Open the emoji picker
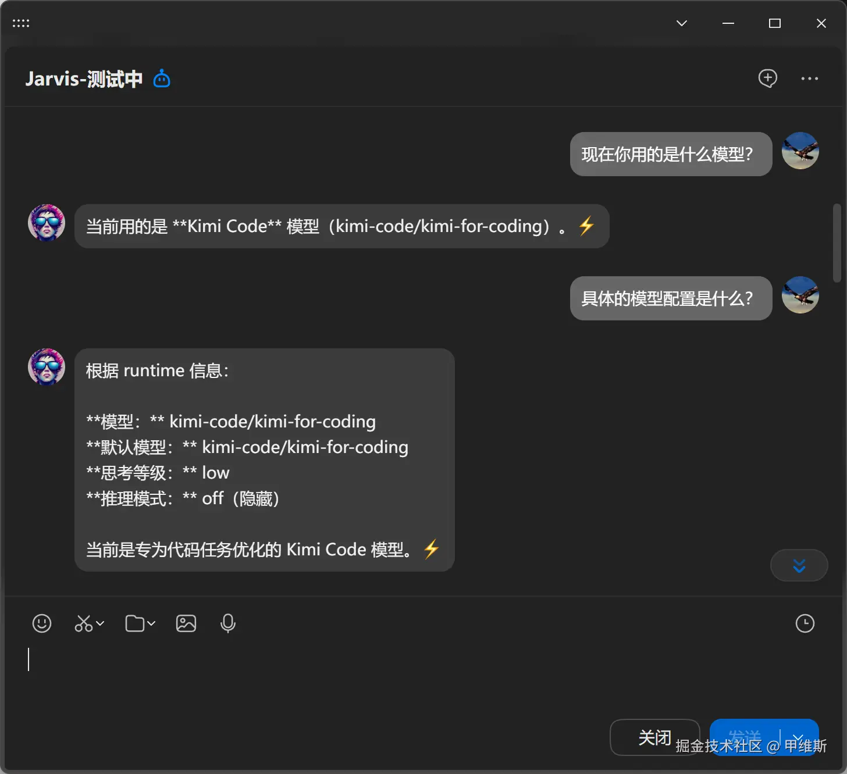Image resolution: width=847 pixels, height=774 pixels. click(42, 623)
